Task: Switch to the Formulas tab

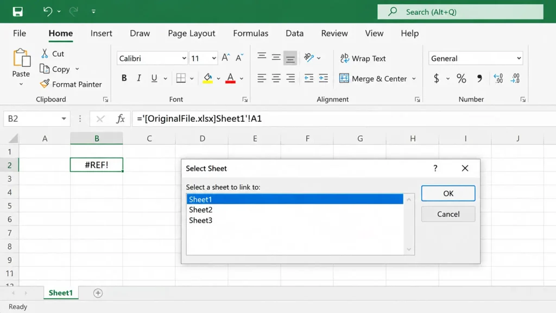Action: (x=251, y=33)
